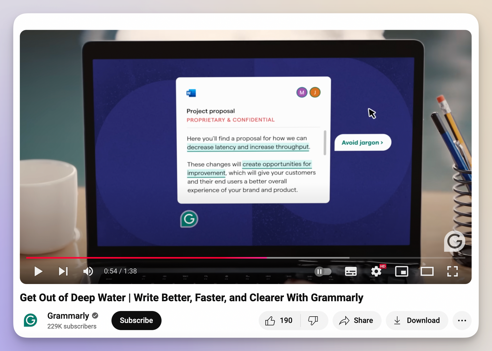Screen dimensions: 492x351
Task: Switch to miniplayer mode
Action: point(402,271)
